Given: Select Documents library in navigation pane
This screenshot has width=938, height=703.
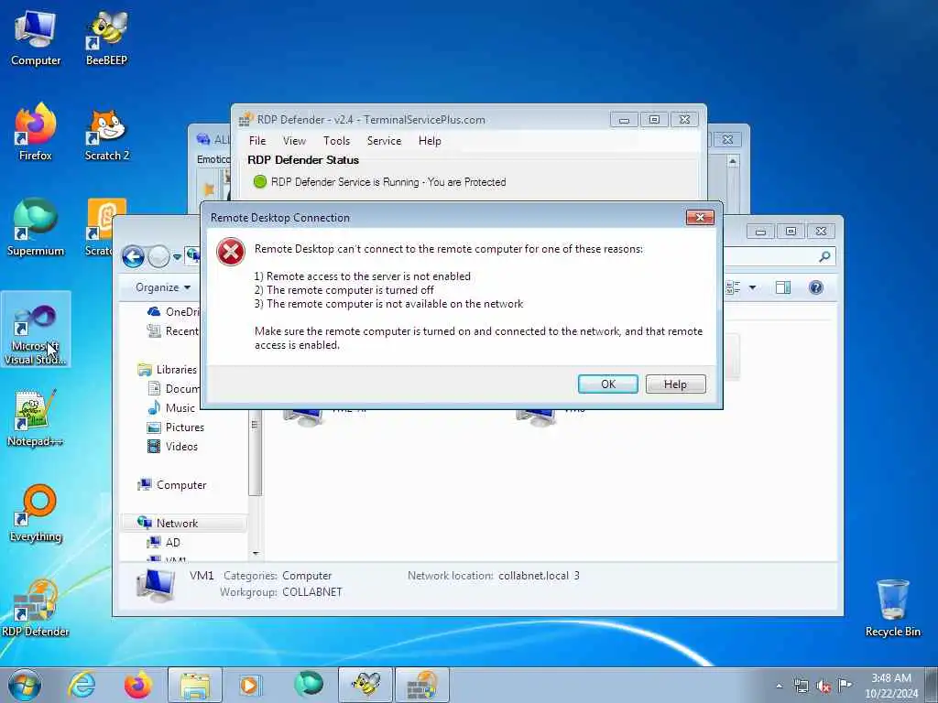Looking at the screenshot, I should (x=173, y=388).
